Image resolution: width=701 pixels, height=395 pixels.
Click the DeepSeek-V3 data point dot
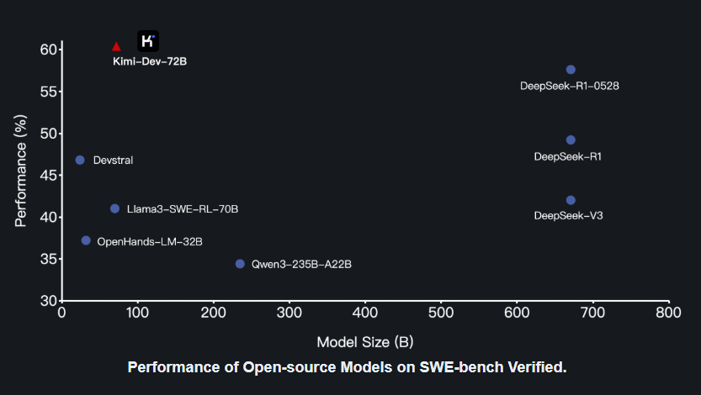pyautogui.click(x=571, y=200)
